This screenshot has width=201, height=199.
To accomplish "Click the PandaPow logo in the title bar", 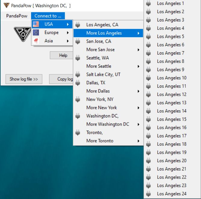I will (x=6, y=5).
